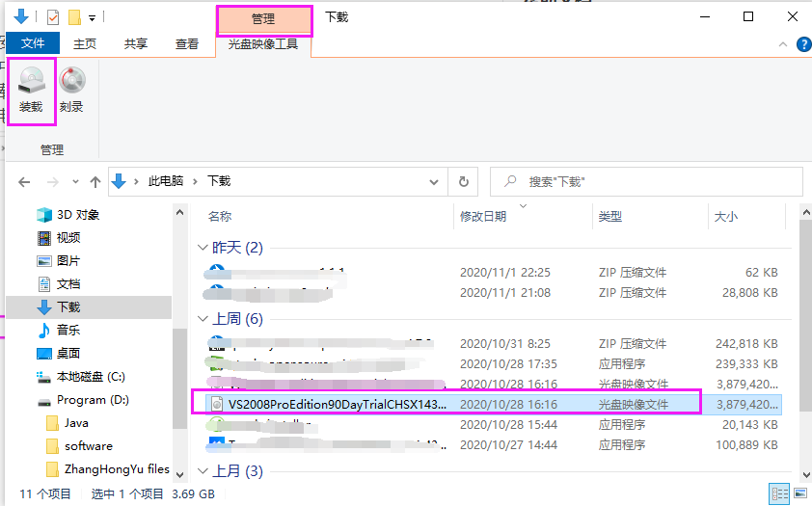Switch to large icons view in status bar

coord(800,494)
